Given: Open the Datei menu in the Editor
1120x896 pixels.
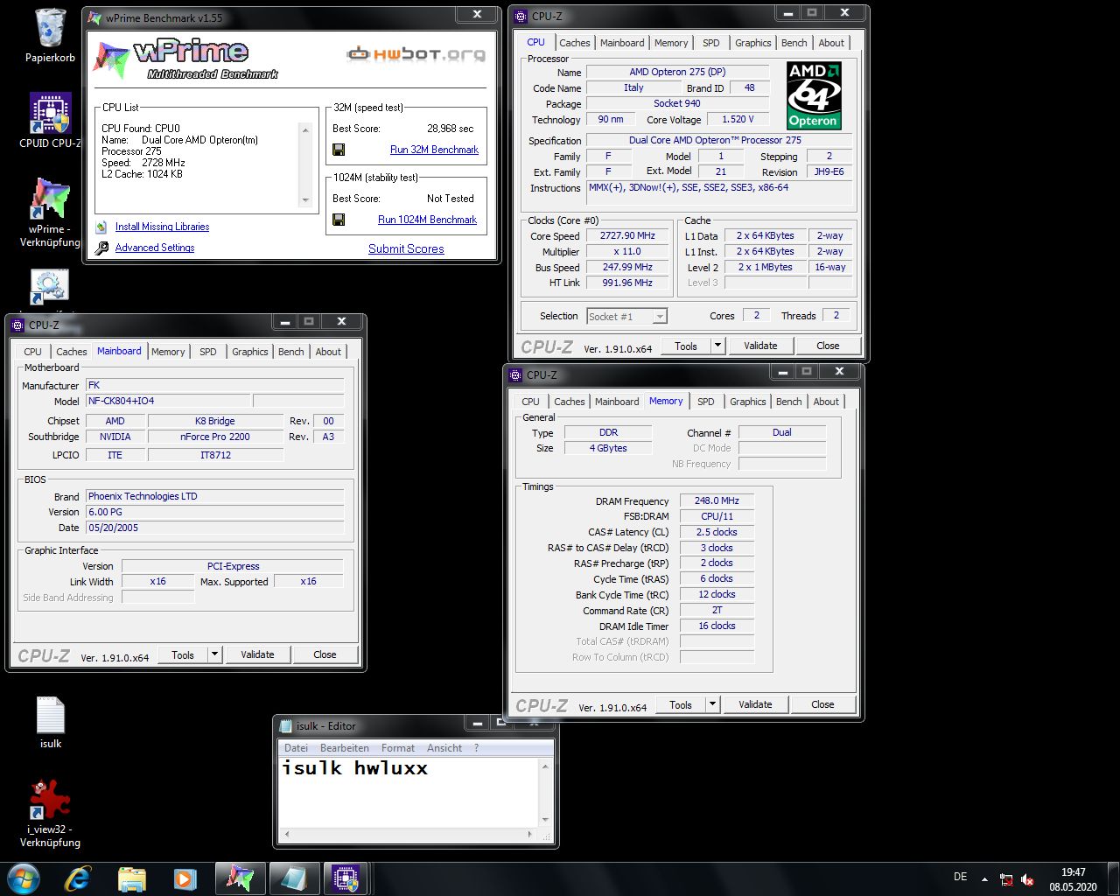Looking at the screenshot, I should click(297, 748).
